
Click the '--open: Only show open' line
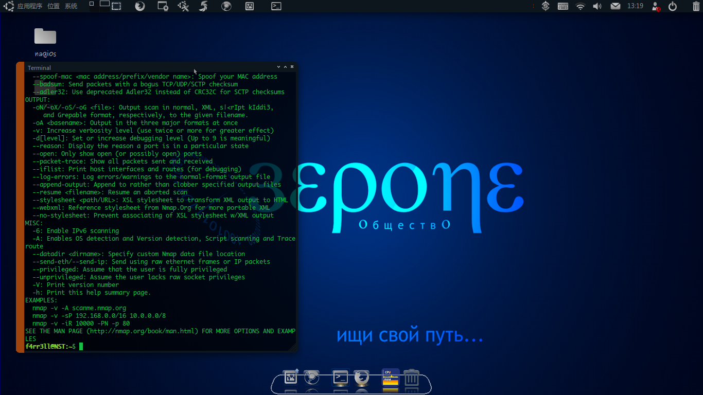[x=117, y=154]
